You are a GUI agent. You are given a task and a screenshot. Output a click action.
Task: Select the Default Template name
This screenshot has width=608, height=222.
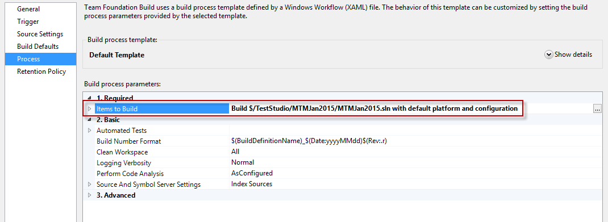point(116,55)
